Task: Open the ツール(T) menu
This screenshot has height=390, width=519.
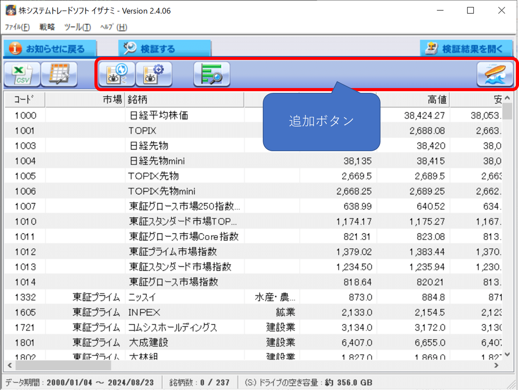Action: click(77, 27)
